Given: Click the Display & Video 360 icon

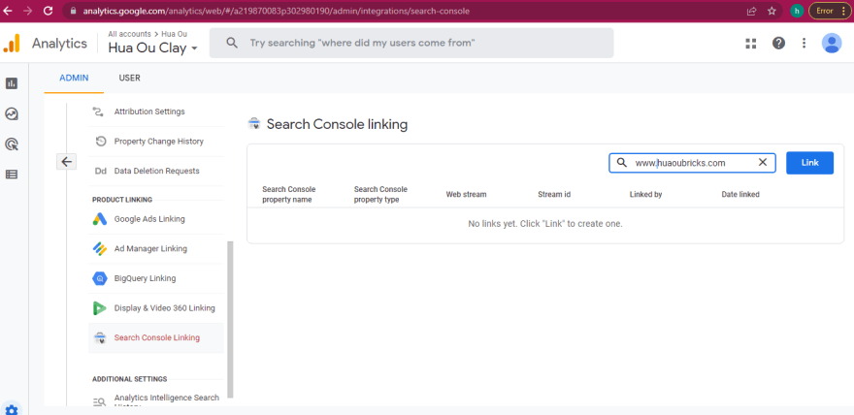Looking at the screenshot, I should [100, 308].
